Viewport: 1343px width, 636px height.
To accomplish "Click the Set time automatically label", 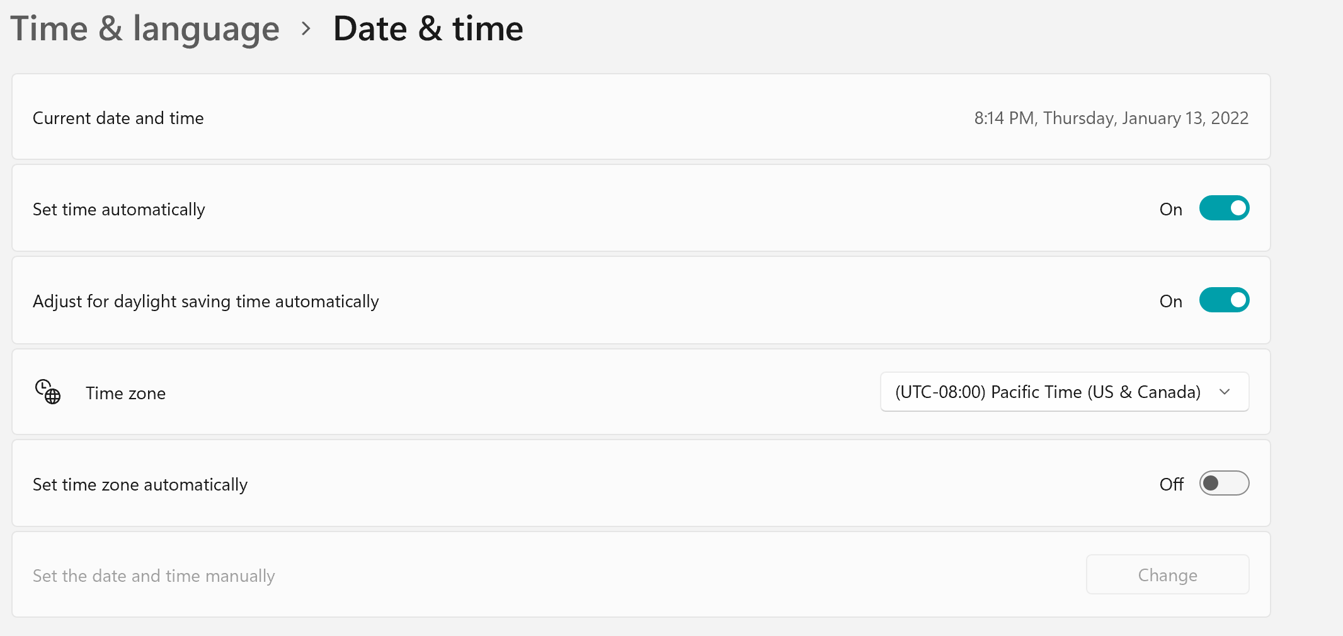I will [x=119, y=209].
